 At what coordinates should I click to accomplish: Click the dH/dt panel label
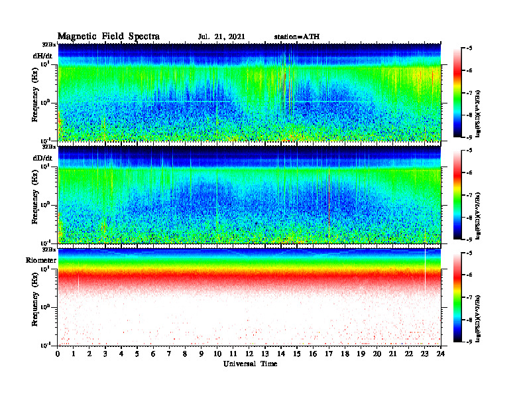click(x=42, y=56)
